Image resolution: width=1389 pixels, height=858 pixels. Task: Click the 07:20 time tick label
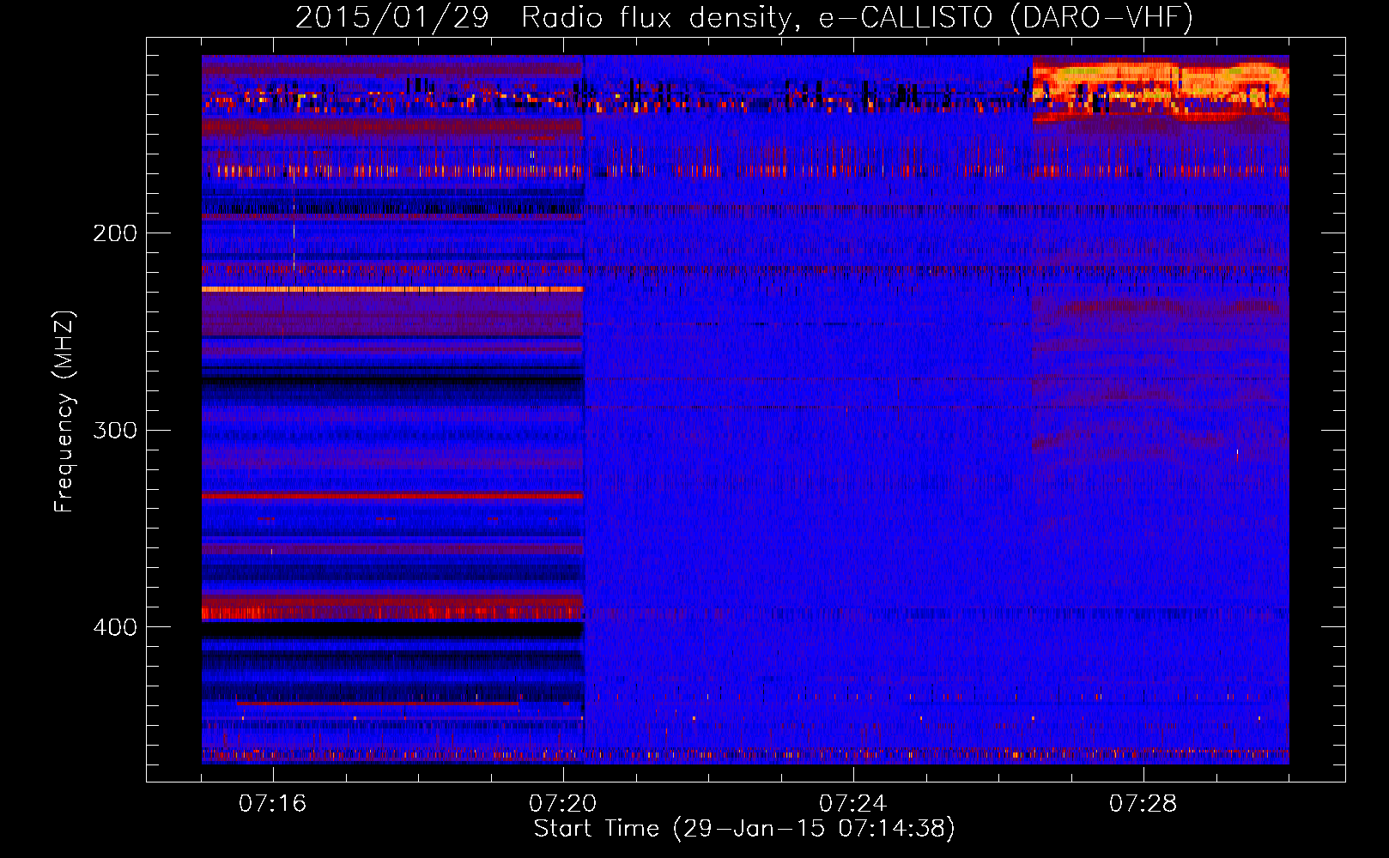(x=563, y=804)
